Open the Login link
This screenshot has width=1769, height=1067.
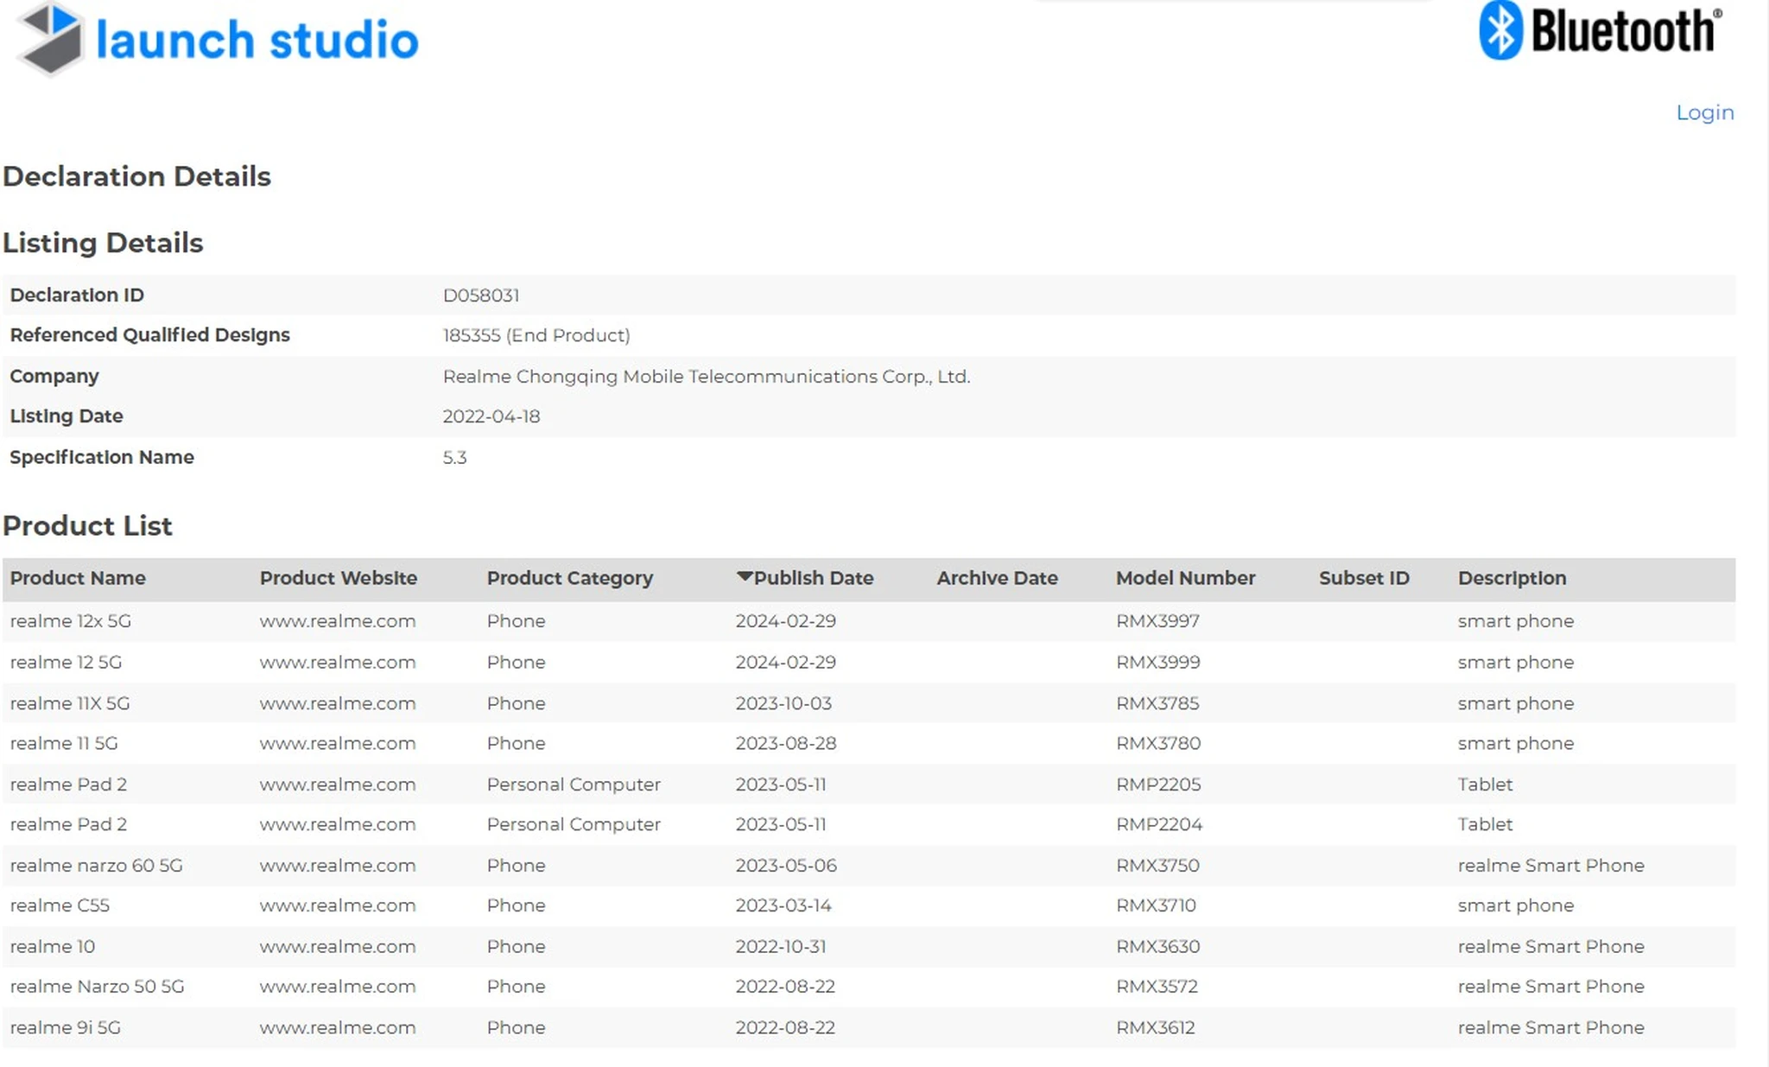tap(1704, 112)
